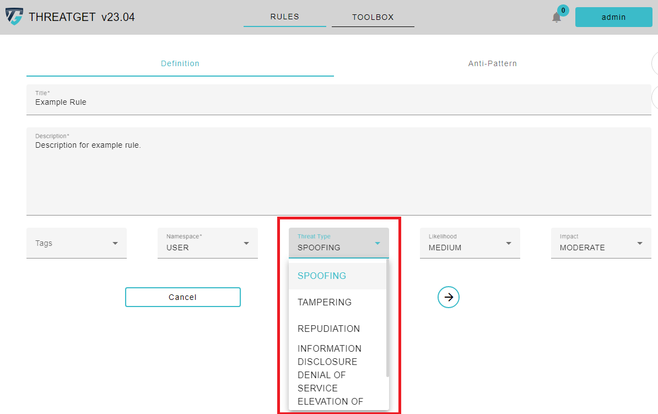The height and width of the screenshot is (414, 658).
Task: Open the admin user menu
Action: 613,17
